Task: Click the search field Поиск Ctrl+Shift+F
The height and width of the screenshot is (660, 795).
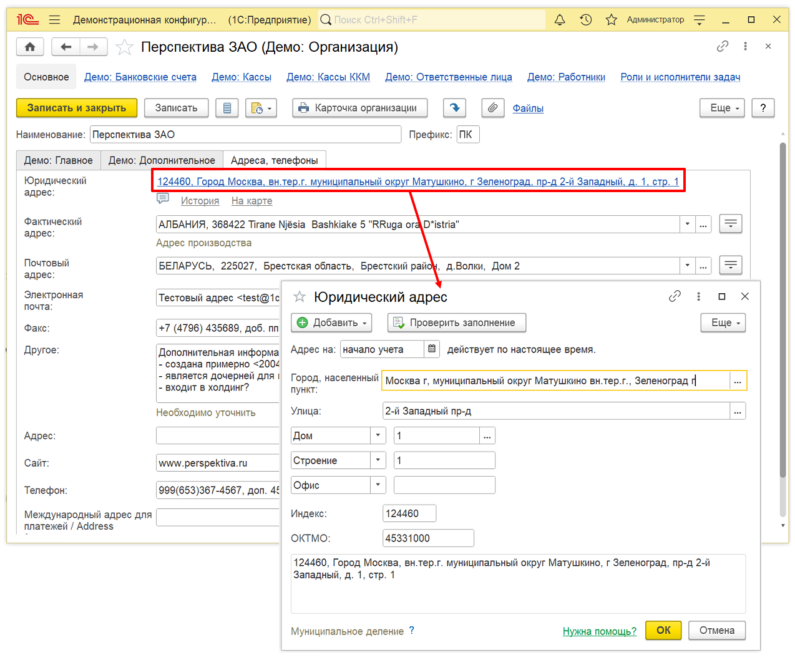Action: click(x=432, y=19)
